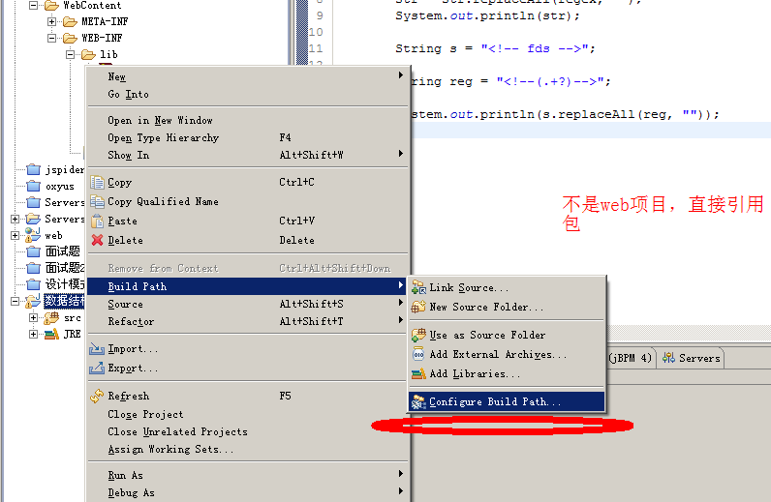This screenshot has height=502, width=771.
Task: Collapse the selected 数据结构 project node
Action: (15, 301)
